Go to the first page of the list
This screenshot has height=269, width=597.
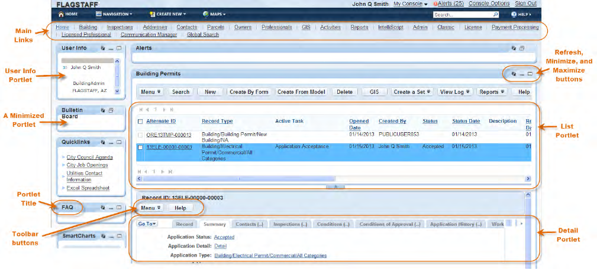coord(141,110)
